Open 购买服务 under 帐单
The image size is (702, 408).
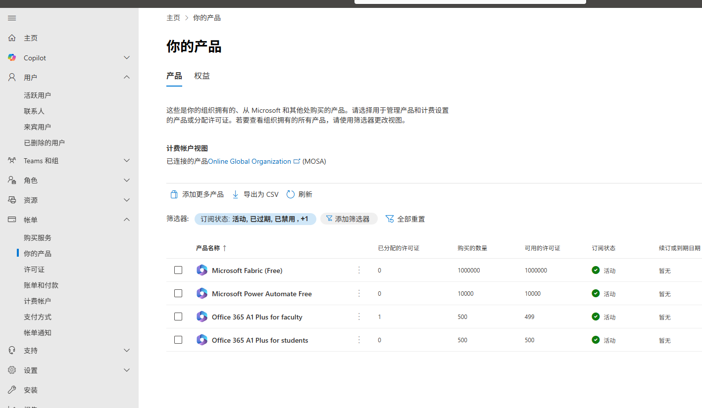point(38,238)
